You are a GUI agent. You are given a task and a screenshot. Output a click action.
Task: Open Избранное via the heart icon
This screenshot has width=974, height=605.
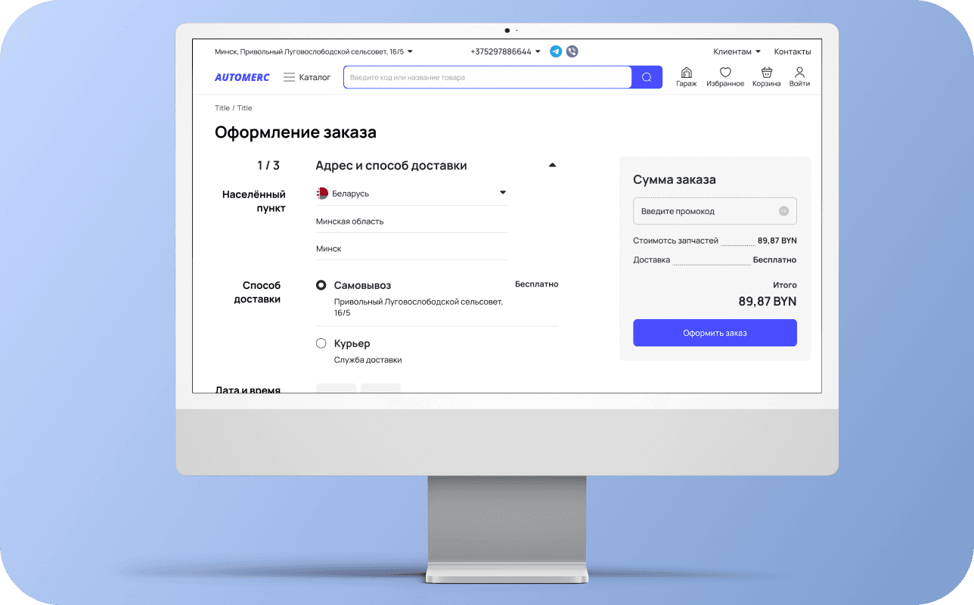pyautogui.click(x=725, y=73)
